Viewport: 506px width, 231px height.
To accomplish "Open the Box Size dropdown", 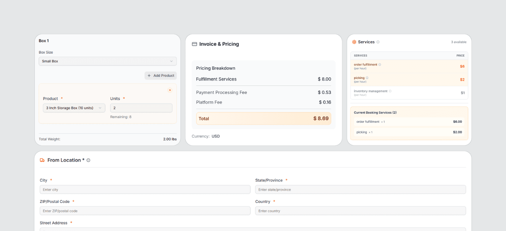I will 107,61.
